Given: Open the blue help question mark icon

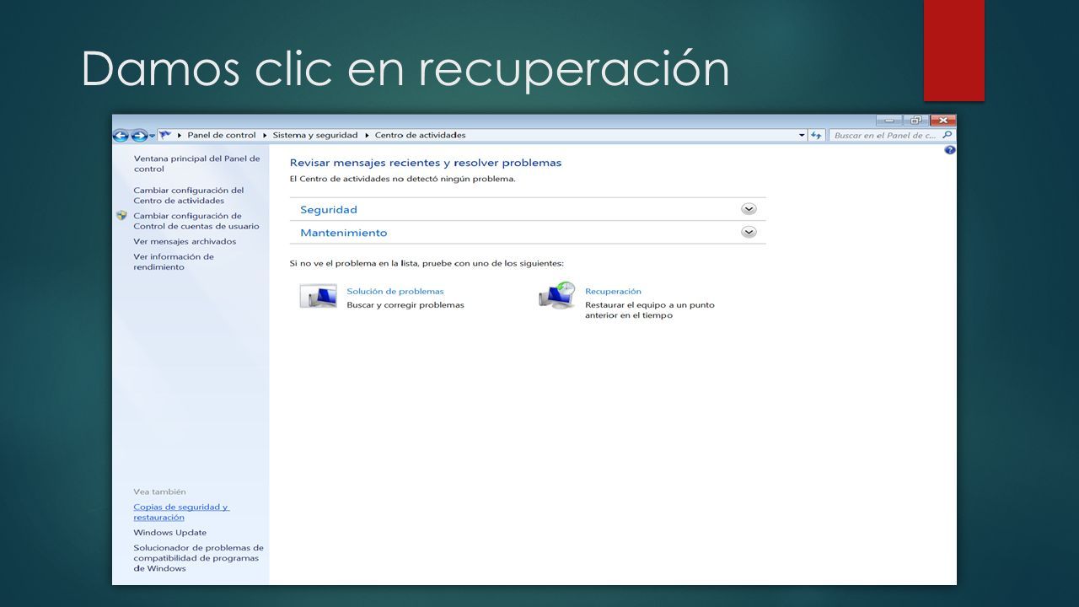Looking at the screenshot, I should [950, 150].
